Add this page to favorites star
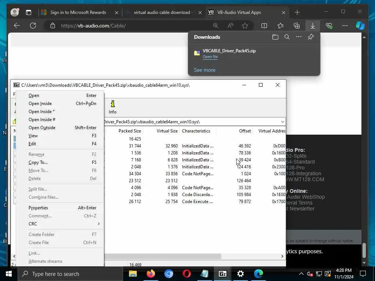This screenshot has width=375, height=281. point(245,26)
